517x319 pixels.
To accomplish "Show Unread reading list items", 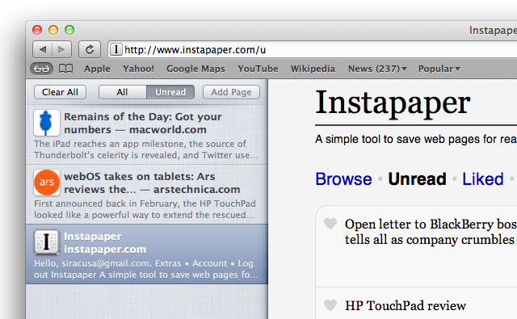I will 170,92.
